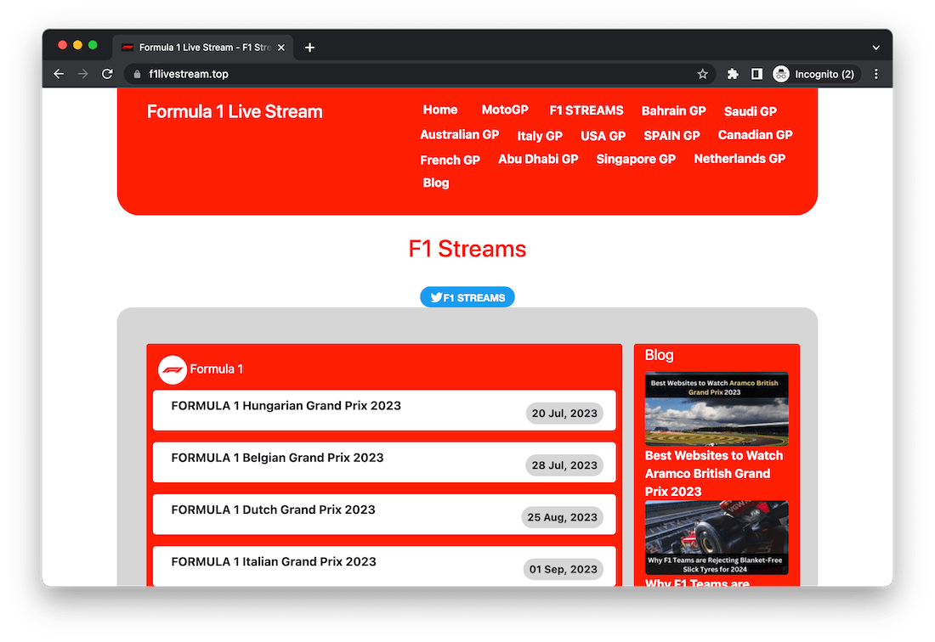Open the Incognito profile indicator

click(x=814, y=74)
